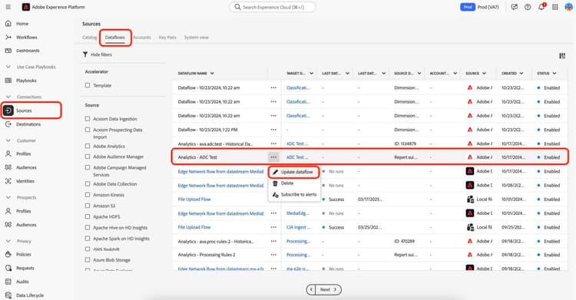Open Workflows in sidebar
The image size is (576, 300).
tap(26, 37)
